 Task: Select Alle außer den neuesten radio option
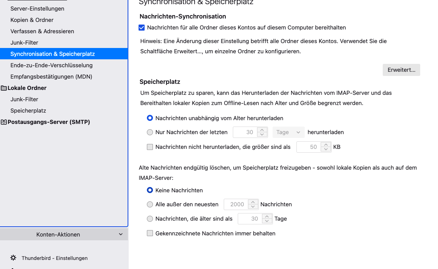point(150,204)
